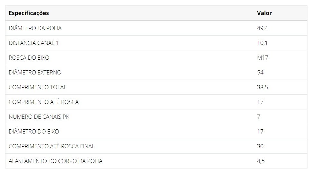Select the DISTANCIA CANAL 1 label
Viewport: 311px width, 172px height.
pos(34,43)
